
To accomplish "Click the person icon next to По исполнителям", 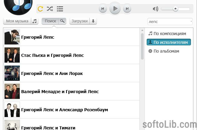I will (150, 42).
